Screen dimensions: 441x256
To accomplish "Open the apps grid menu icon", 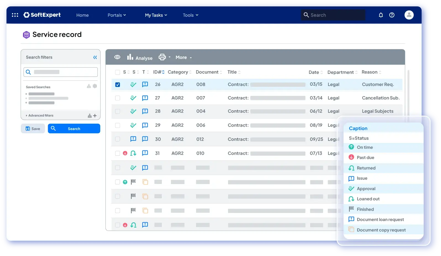I will 15,15.
